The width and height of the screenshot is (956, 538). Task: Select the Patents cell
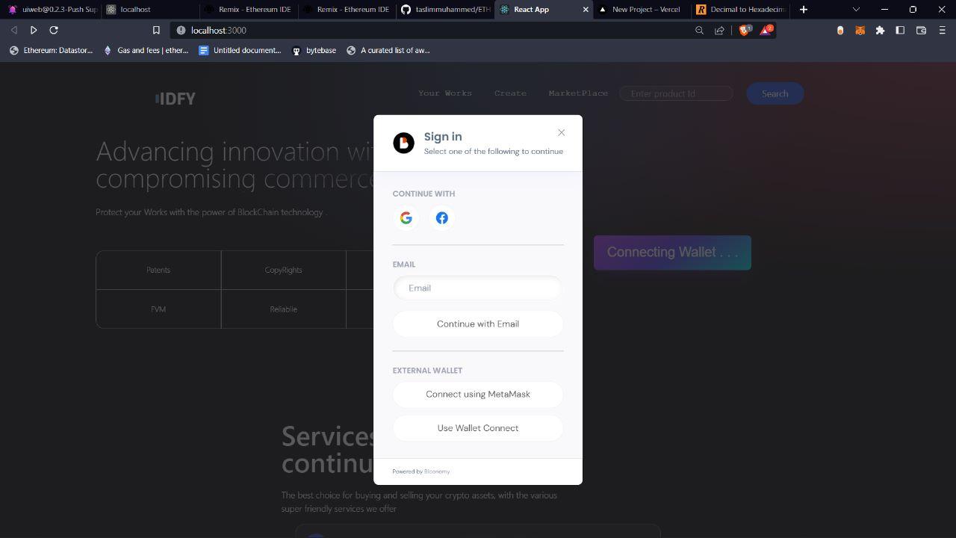point(158,270)
